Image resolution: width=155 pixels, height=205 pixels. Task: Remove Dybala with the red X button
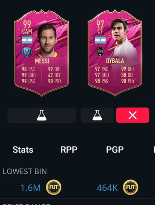tap(132, 115)
